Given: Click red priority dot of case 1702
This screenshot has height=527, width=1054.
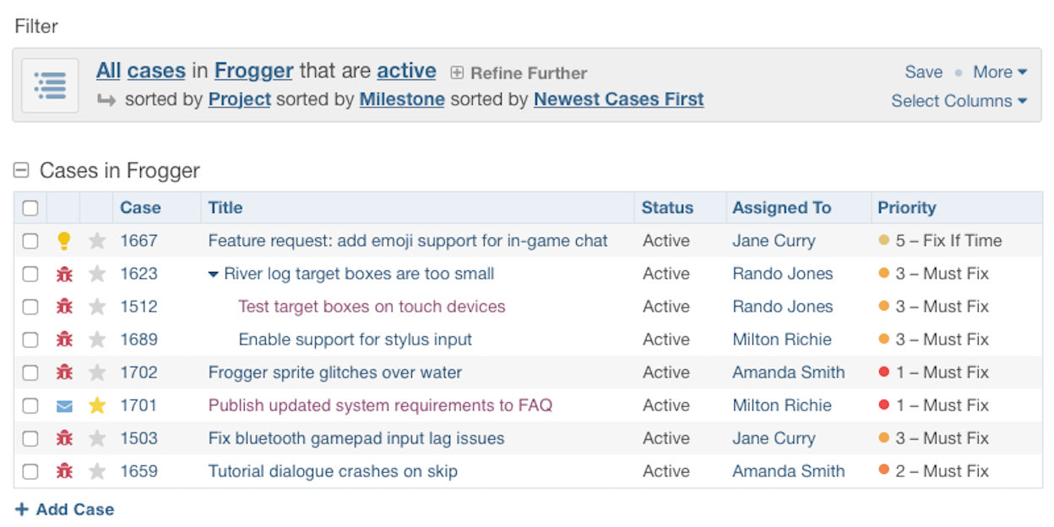Looking at the screenshot, I should (x=884, y=372).
